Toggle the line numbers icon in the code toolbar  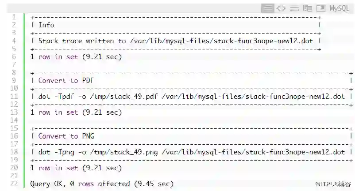click(267, 8)
